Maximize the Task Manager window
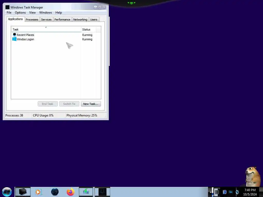 [100, 7]
